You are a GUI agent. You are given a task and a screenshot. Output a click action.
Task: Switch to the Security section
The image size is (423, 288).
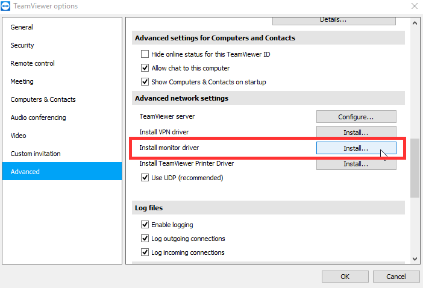click(x=22, y=45)
